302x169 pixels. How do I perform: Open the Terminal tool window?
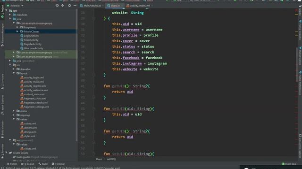58,164
